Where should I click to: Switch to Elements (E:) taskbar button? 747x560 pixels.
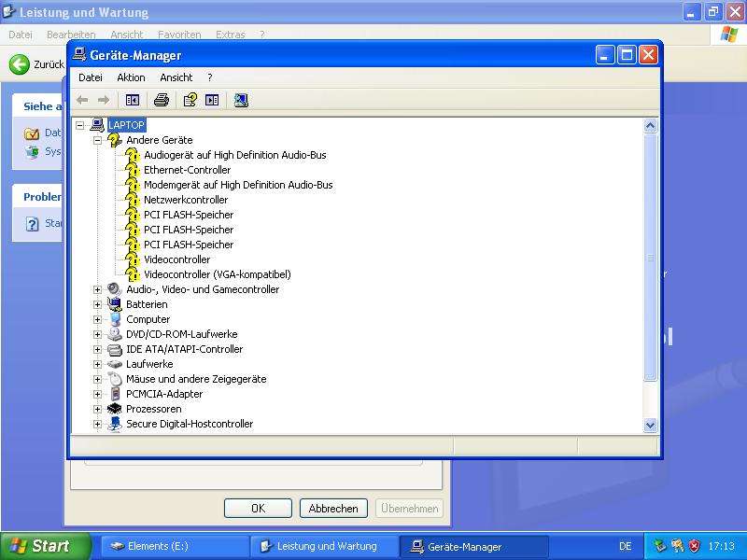point(174,546)
